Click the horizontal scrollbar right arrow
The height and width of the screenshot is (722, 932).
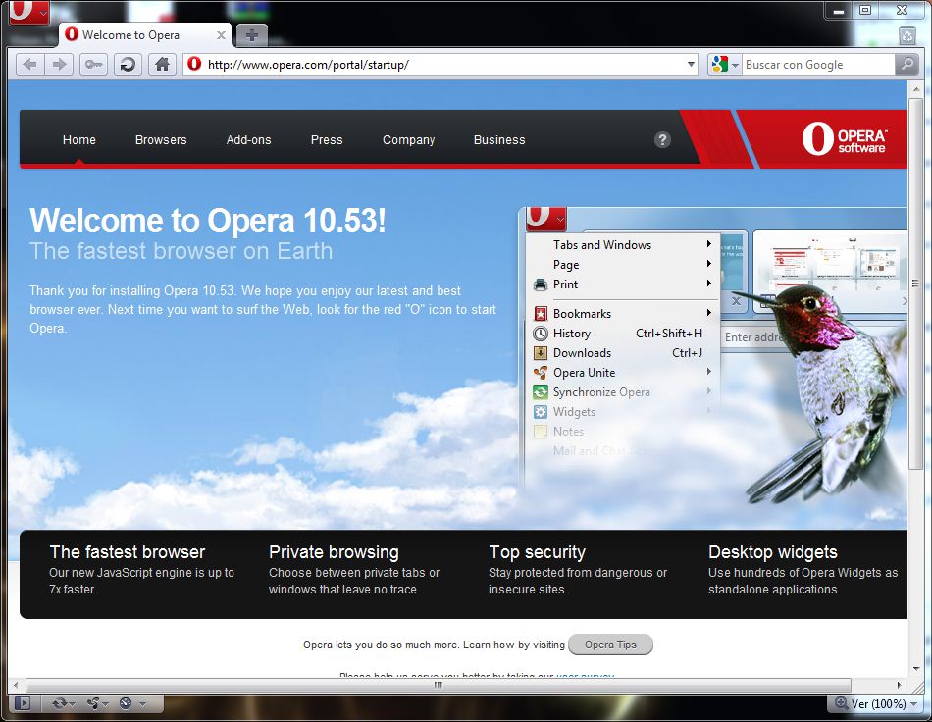pos(900,685)
